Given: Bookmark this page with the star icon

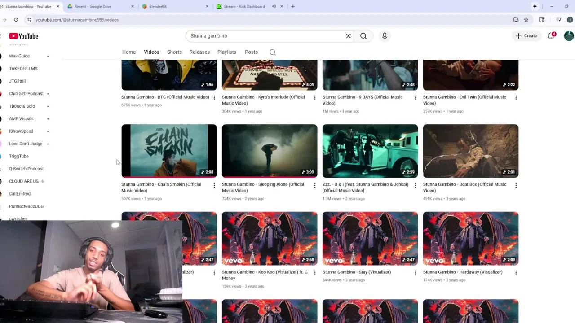Looking at the screenshot, I should [526, 20].
